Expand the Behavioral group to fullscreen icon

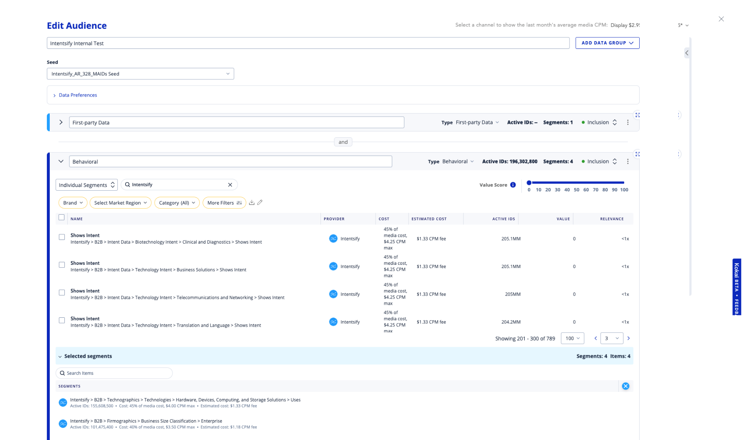coord(638,154)
